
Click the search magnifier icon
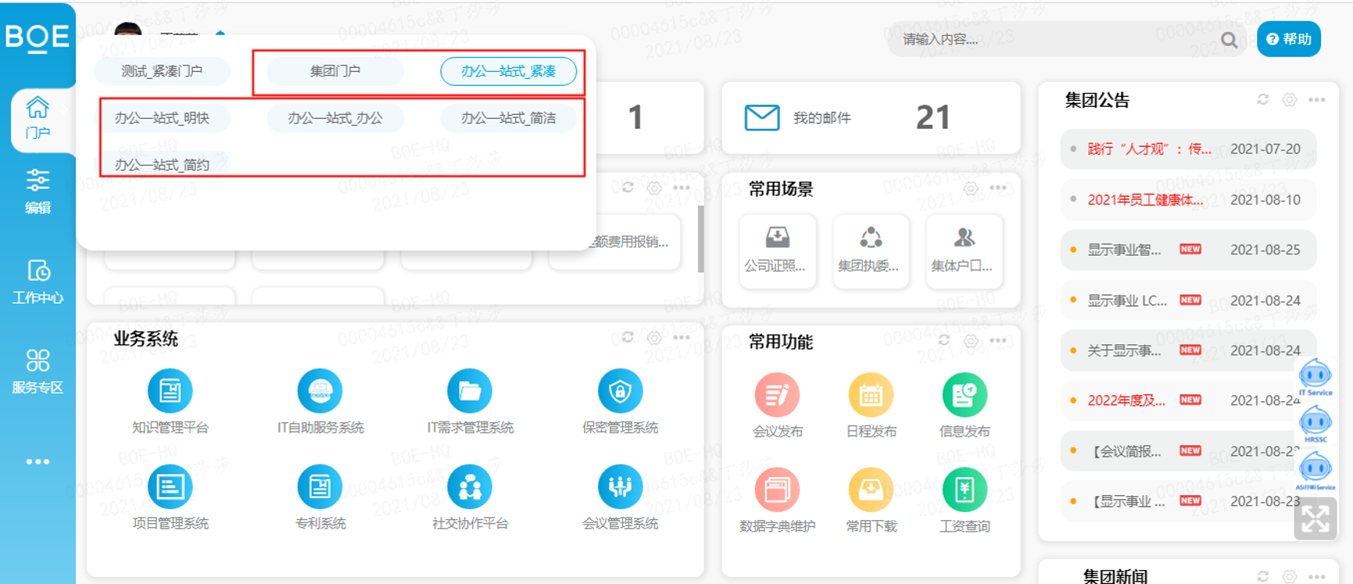[1229, 40]
